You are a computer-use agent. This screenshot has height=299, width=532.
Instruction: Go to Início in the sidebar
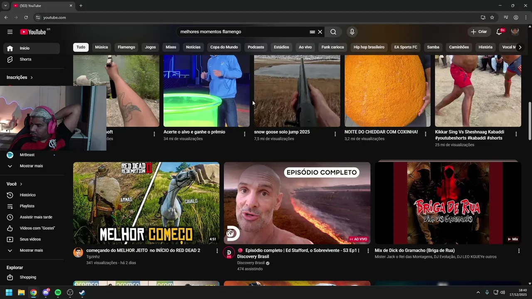tap(32, 48)
